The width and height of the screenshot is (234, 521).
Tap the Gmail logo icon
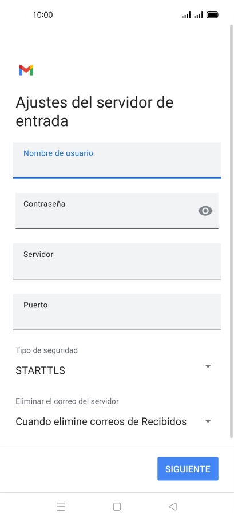pyautogui.click(x=26, y=70)
